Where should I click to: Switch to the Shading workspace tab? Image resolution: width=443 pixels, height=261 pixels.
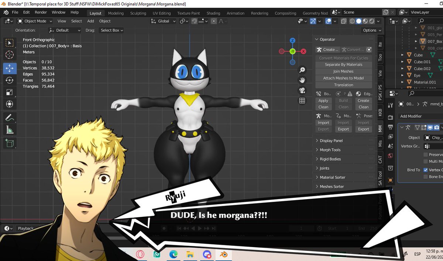pyautogui.click(x=213, y=13)
